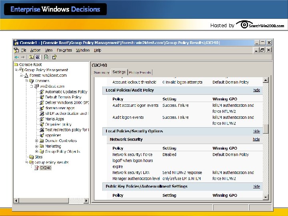Click the Console Root folder icon
The width and height of the screenshot is (288, 216).
(16, 64)
